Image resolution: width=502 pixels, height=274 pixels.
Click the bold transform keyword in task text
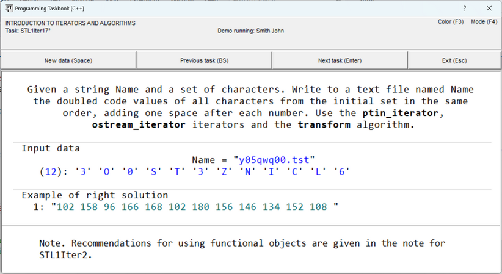tap(324, 125)
